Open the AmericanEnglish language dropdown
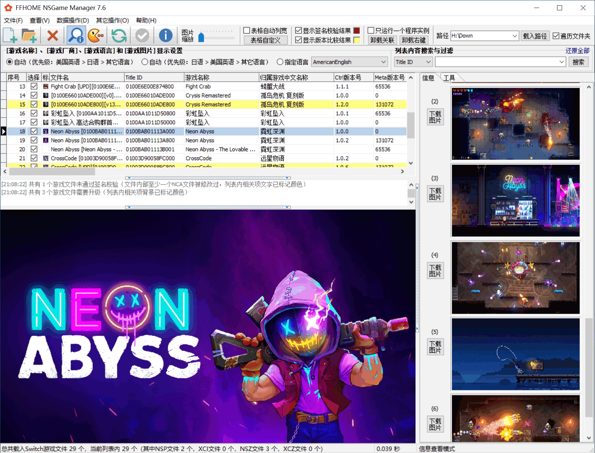The height and width of the screenshot is (453, 595). point(349,62)
